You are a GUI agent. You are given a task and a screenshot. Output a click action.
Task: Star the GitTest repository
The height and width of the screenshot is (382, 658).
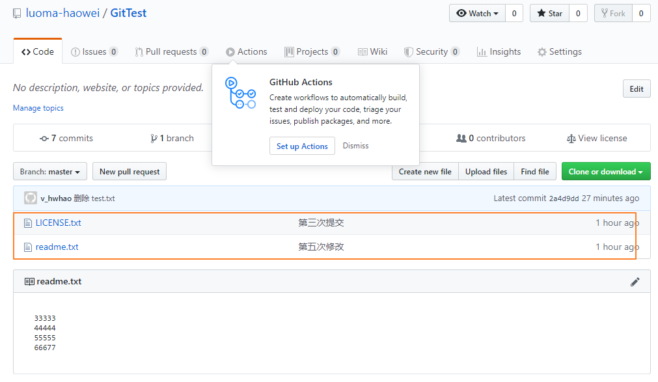pos(550,14)
